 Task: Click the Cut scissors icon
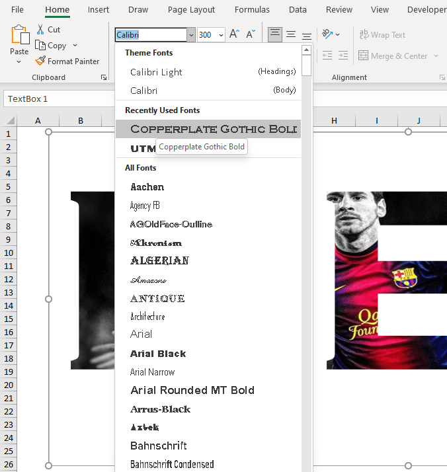tap(40, 30)
